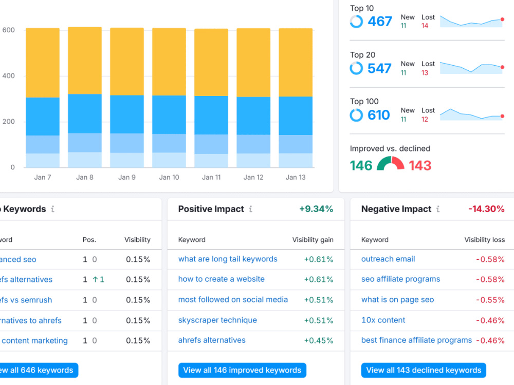This screenshot has width=514, height=385.
Task: Click the improved vs. declined gauge icon
Action: tap(391, 163)
